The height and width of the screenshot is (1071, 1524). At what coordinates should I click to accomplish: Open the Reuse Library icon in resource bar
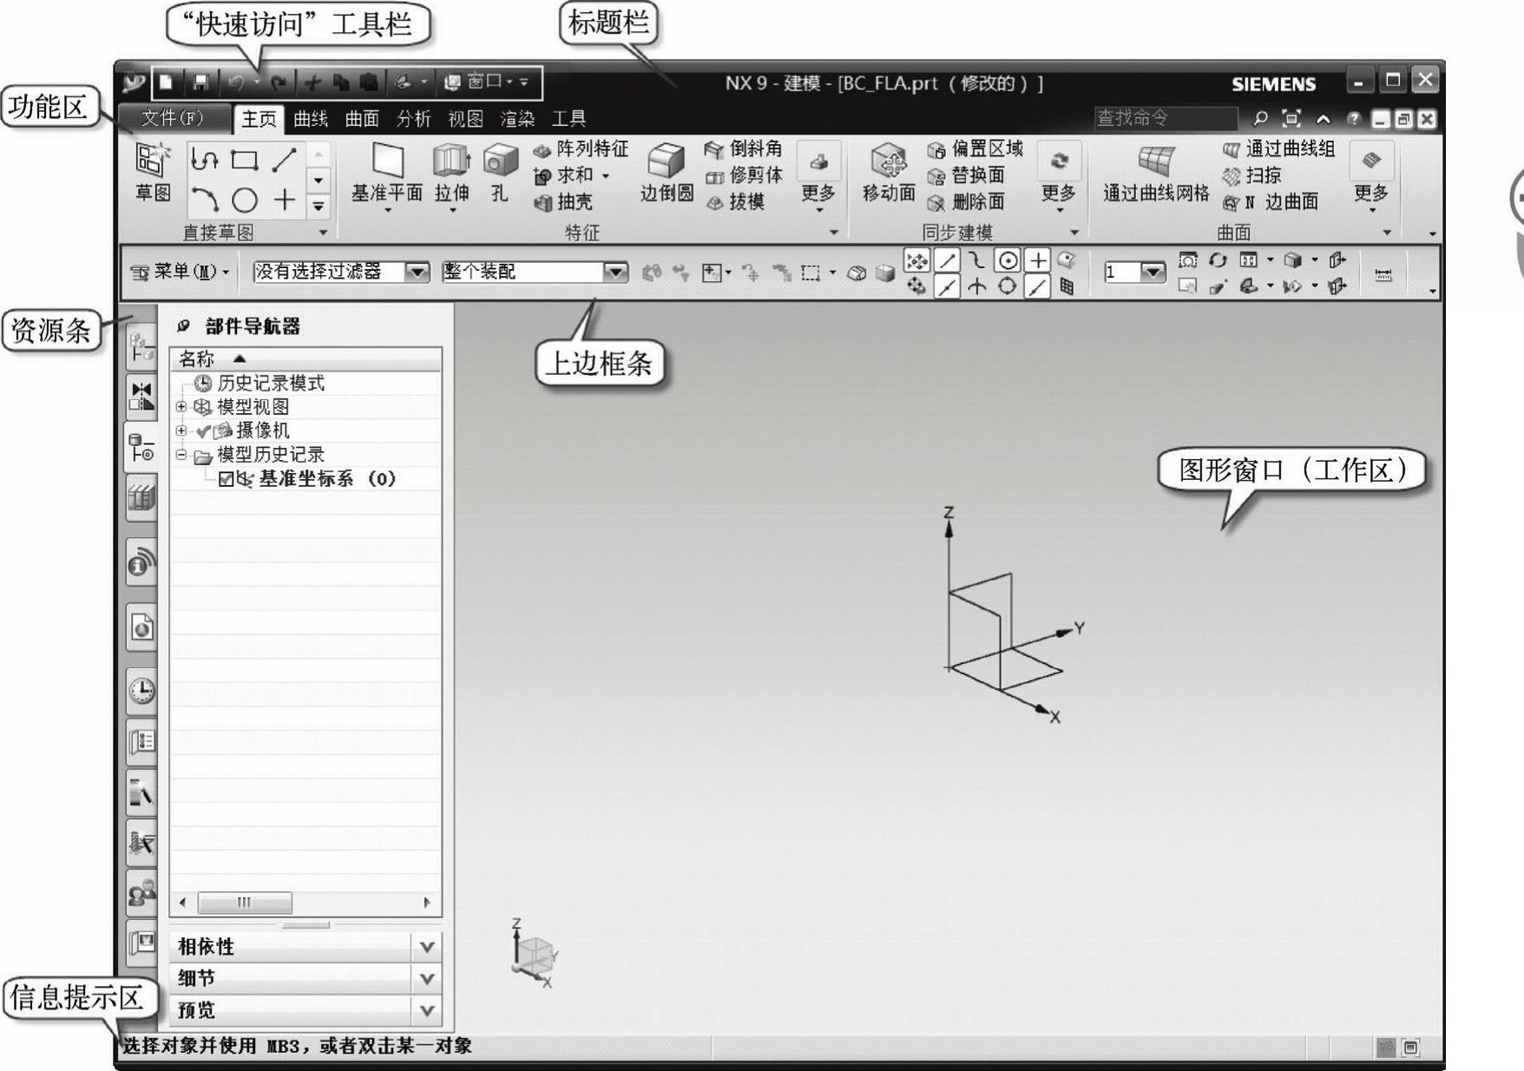[141, 498]
